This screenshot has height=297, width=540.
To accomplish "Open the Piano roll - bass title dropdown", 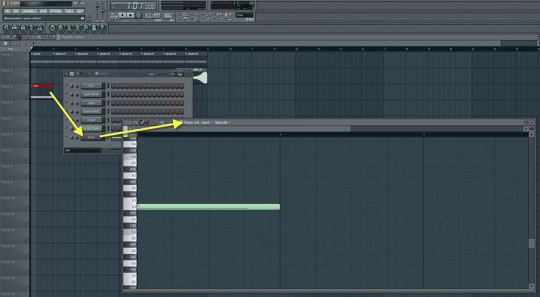I will [198, 123].
